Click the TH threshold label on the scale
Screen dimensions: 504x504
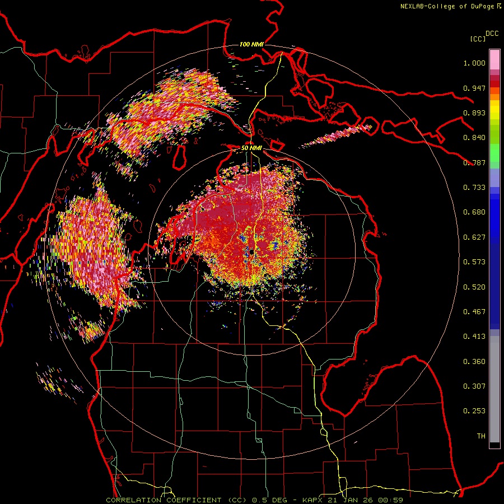tap(481, 436)
